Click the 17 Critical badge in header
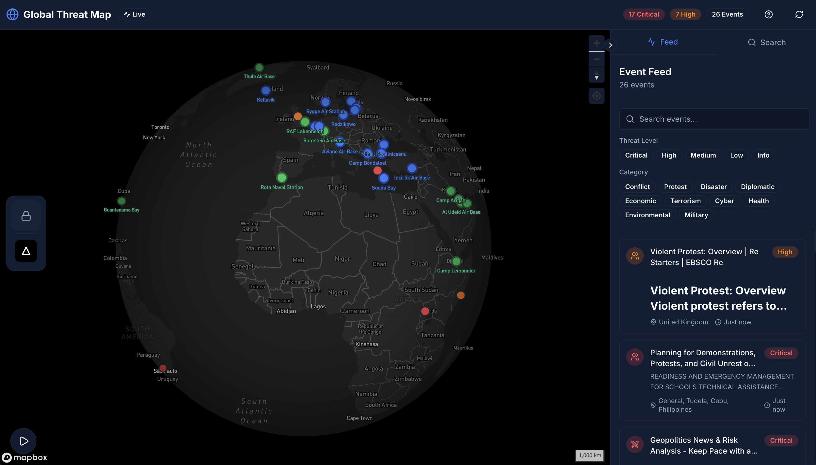Screen dimensions: 816x465 [643, 14]
